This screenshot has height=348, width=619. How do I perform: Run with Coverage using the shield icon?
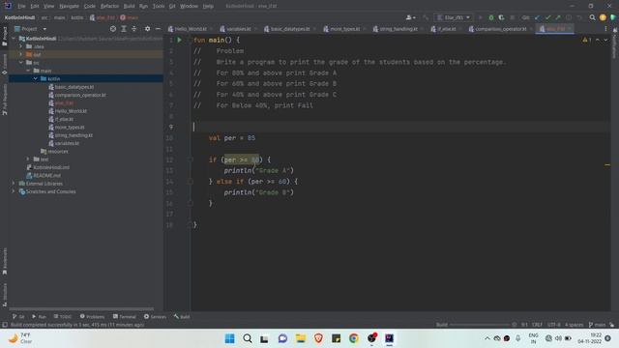[501, 17]
